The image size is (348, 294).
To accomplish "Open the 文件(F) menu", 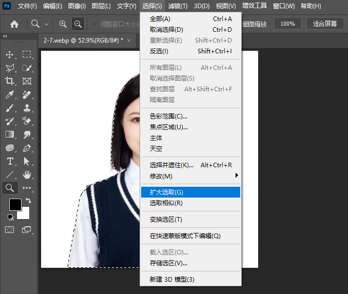I will 27,6.
